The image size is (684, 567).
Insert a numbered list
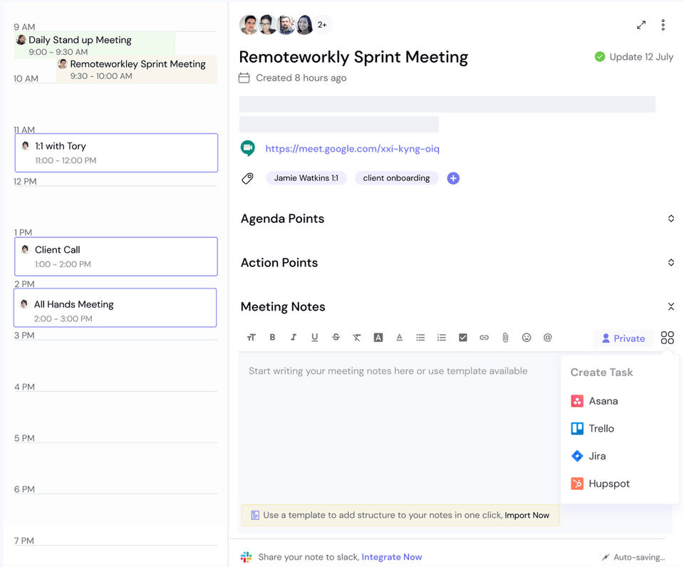click(x=442, y=338)
